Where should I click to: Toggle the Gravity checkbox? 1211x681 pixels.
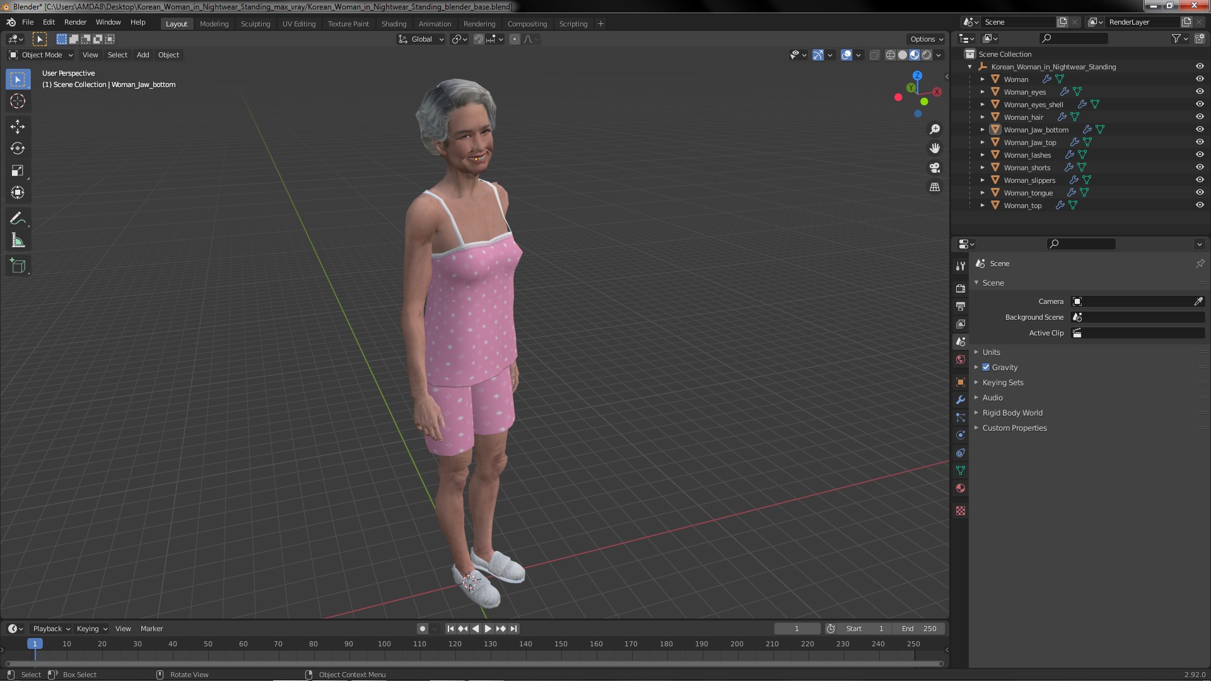click(986, 367)
